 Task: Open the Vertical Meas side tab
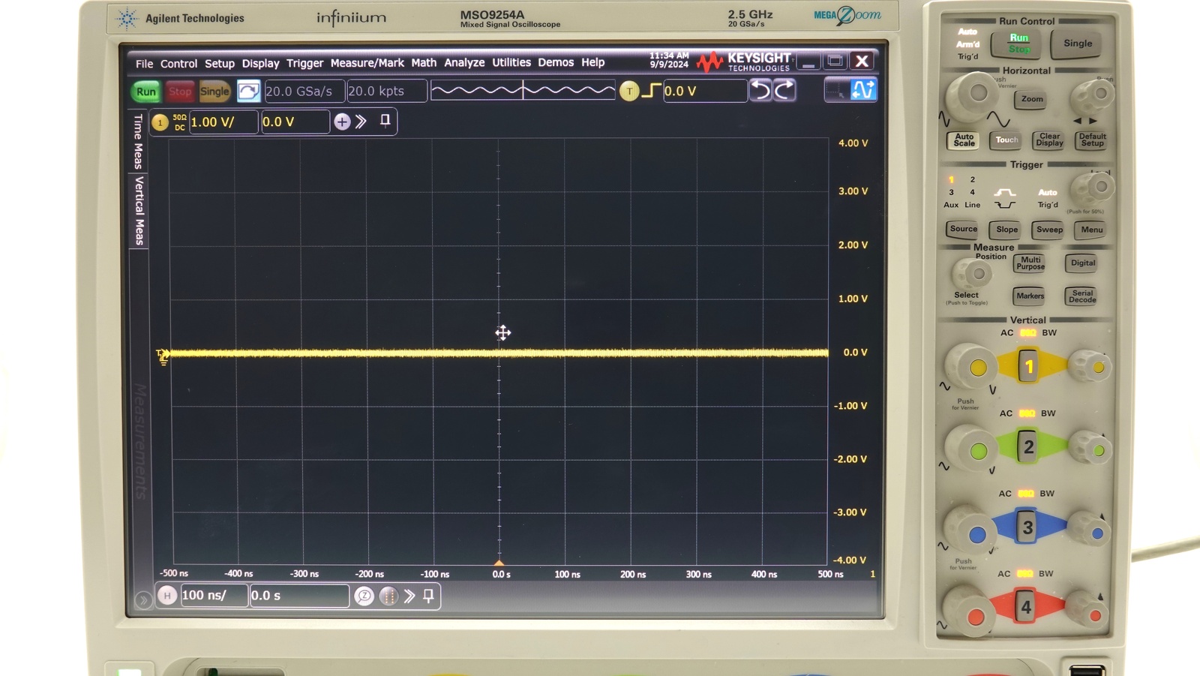tap(139, 211)
